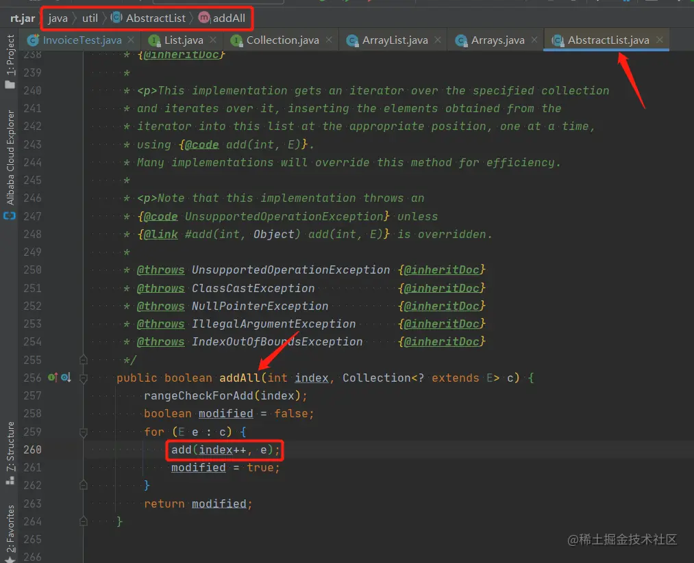This screenshot has width=694, height=563.
Task: Click rangeCheckForAdd(index) call on line 257
Action: click(225, 395)
